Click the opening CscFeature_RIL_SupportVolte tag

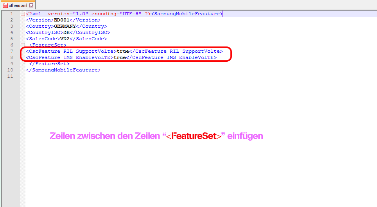click(71, 51)
